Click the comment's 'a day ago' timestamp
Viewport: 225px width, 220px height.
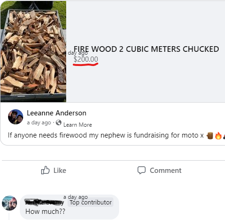tap(76, 197)
